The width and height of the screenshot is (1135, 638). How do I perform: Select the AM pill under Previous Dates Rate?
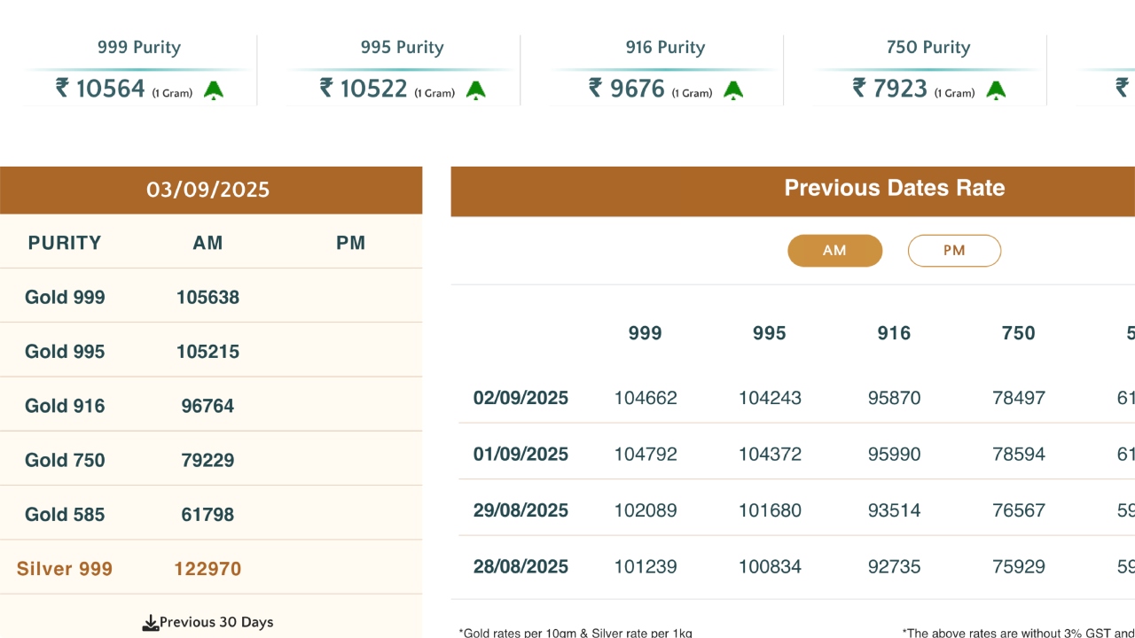tap(834, 251)
